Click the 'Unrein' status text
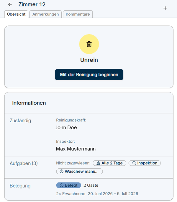Viewport: 177px width, 202px height. 89,60
